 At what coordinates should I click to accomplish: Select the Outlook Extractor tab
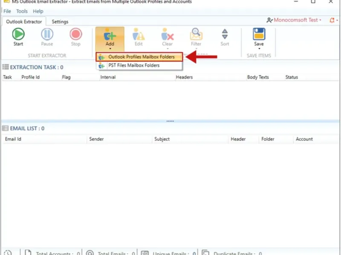[x=24, y=22]
